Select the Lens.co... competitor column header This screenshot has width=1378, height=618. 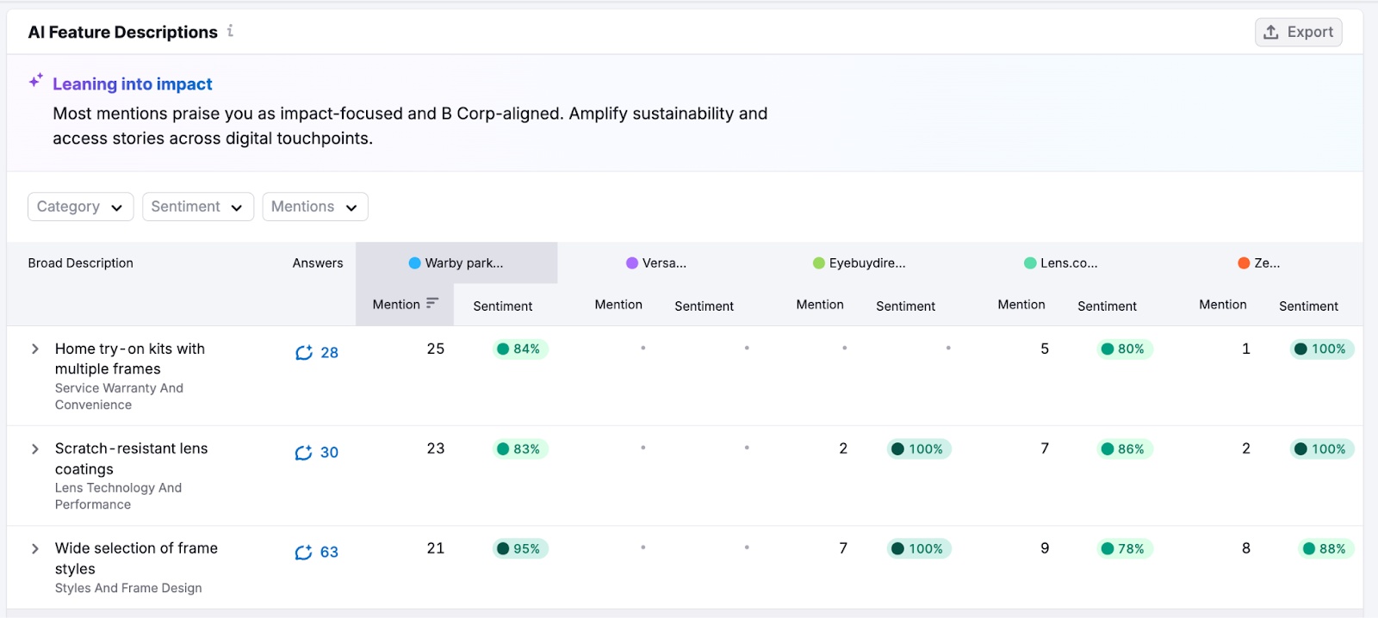point(1068,263)
